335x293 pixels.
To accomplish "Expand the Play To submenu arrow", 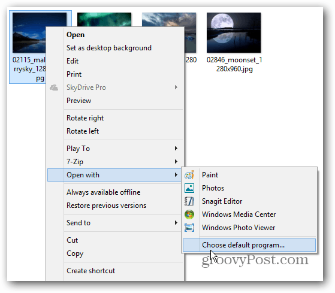I will 176,149.
